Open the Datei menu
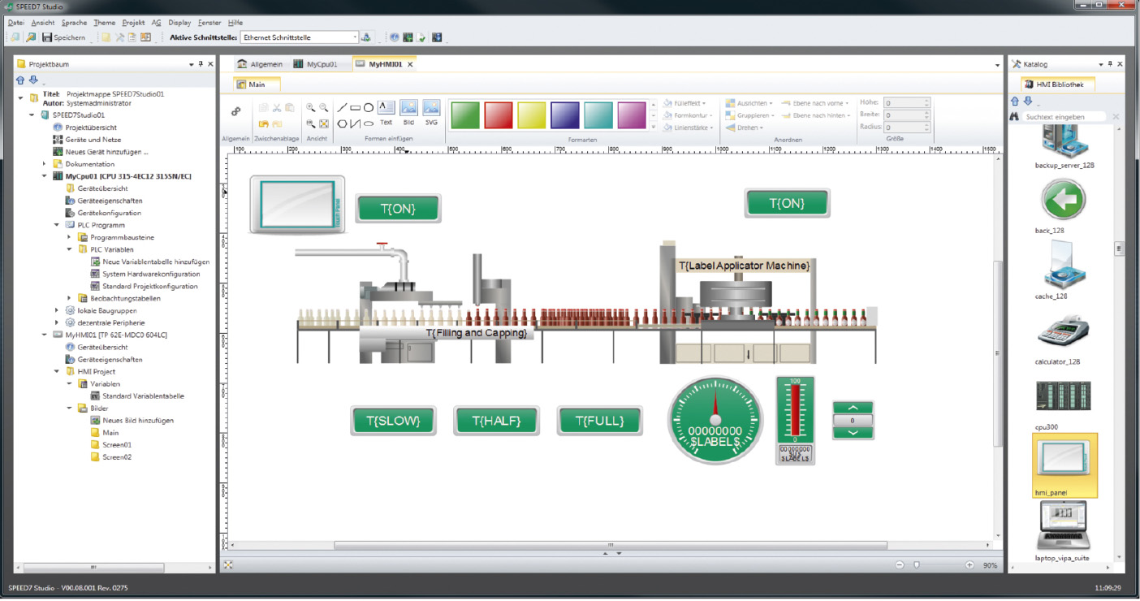 pyautogui.click(x=15, y=23)
